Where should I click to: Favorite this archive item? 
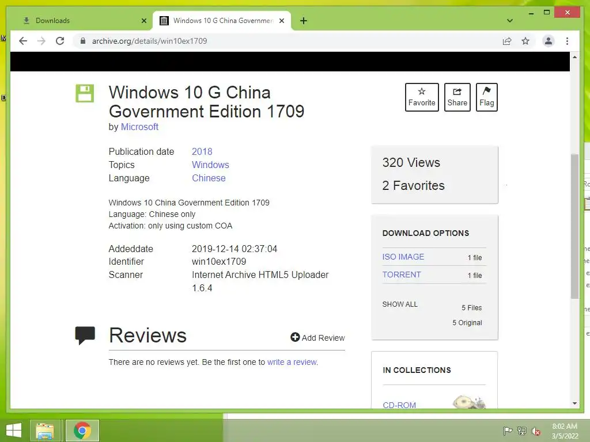pyautogui.click(x=422, y=97)
